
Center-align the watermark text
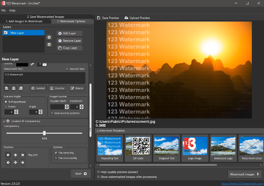[14, 88]
